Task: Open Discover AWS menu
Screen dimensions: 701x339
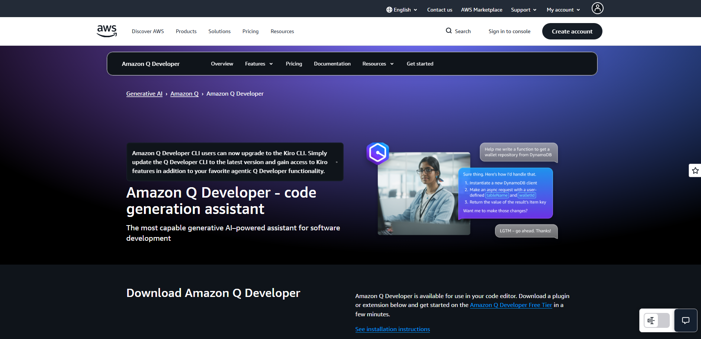Action: [x=148, y=31]
